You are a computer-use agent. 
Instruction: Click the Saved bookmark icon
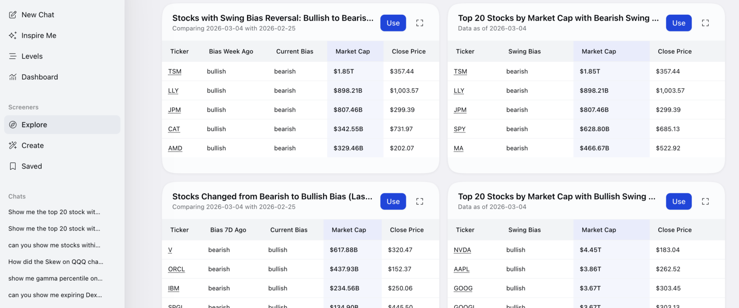13,166
